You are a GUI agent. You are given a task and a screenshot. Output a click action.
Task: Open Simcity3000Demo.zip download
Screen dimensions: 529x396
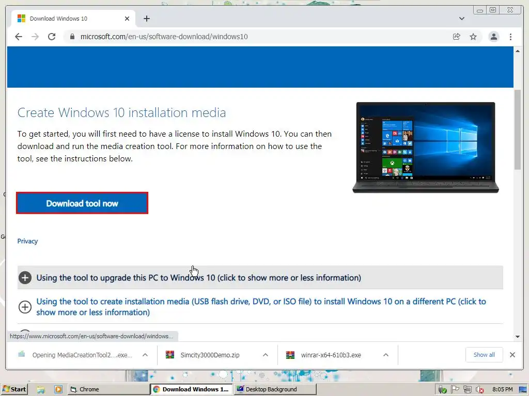tap(210, 355)
